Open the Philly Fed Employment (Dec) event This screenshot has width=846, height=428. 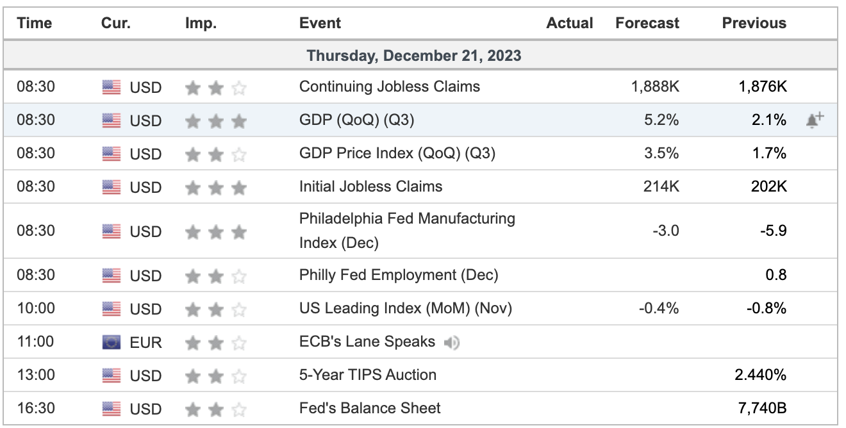(398, 275)
